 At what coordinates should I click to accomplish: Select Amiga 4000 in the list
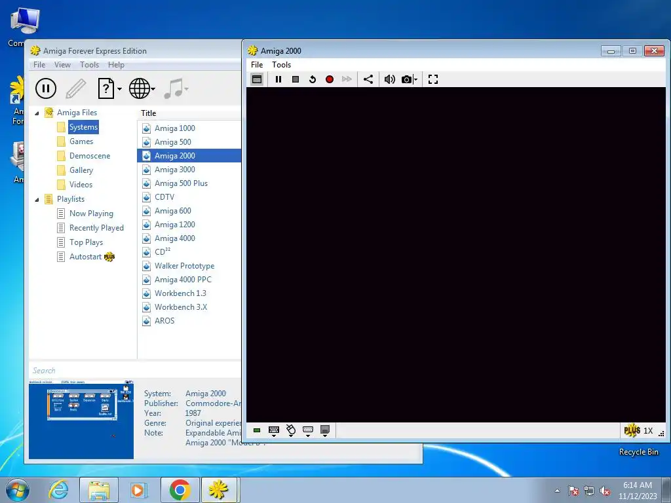pyautogui.click(x=189, y=238)
